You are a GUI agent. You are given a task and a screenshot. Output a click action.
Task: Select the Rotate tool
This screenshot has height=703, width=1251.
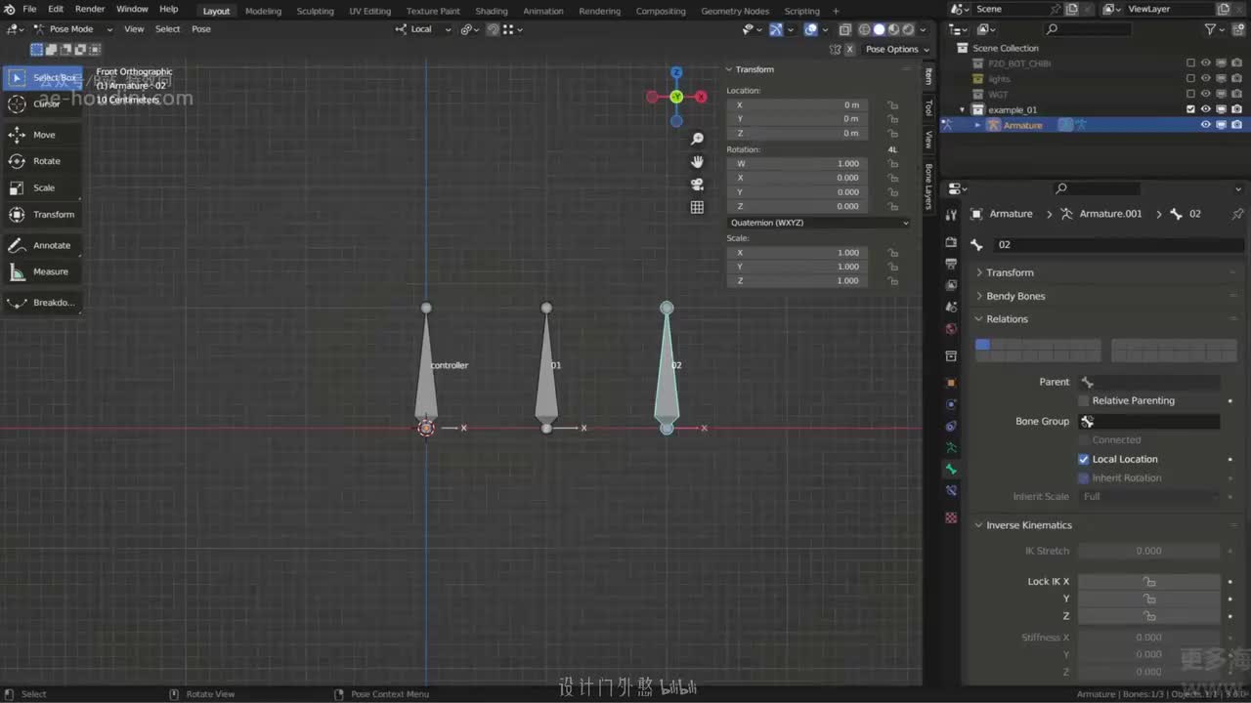point(43,161)
